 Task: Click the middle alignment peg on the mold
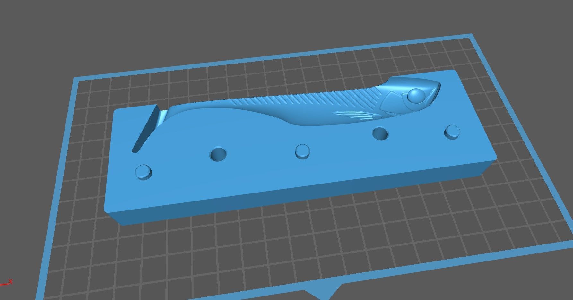(x=303, y=151)
